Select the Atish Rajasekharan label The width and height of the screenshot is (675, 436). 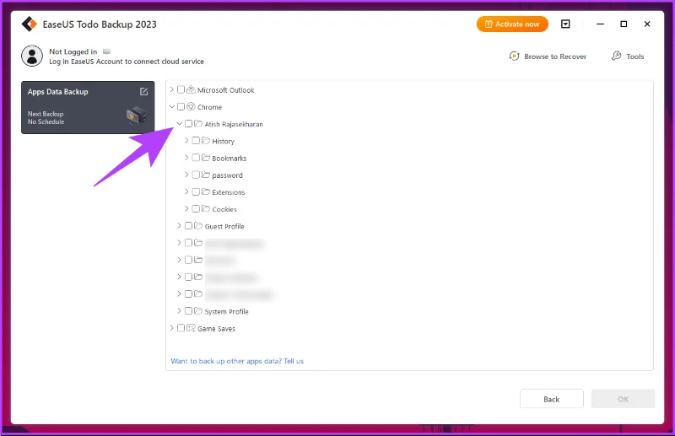234,124
